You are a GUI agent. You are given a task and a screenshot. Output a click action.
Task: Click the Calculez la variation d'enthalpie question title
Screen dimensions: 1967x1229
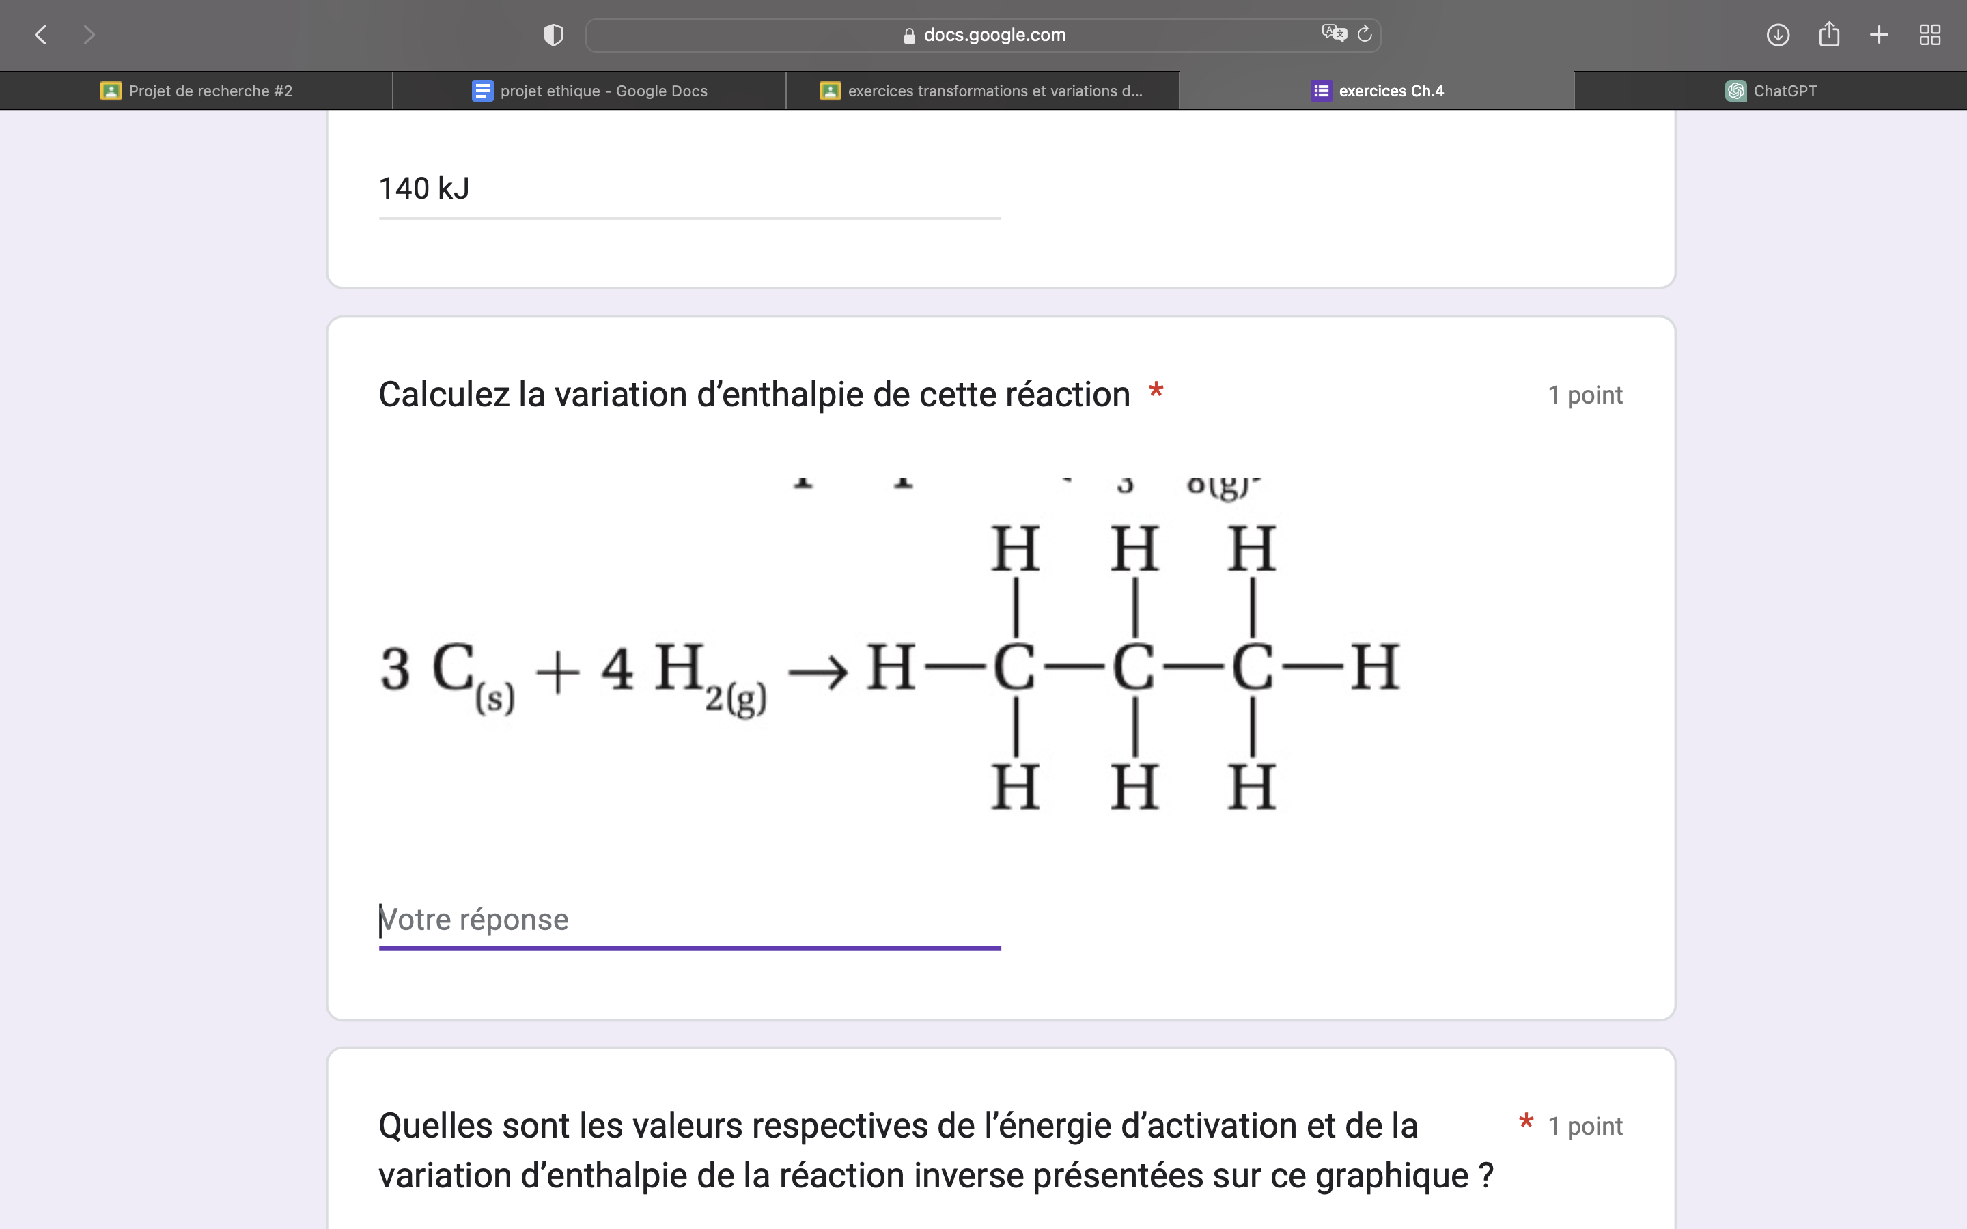pyautogui.click(x=754, y=395)
